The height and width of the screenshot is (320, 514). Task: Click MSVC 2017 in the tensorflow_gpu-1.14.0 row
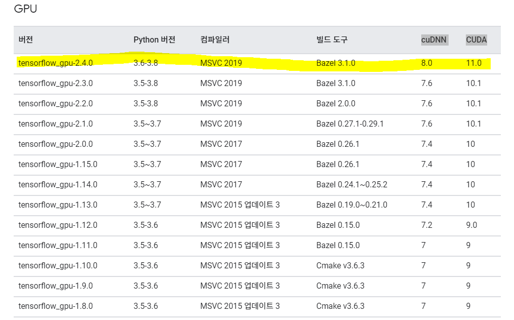221,185
